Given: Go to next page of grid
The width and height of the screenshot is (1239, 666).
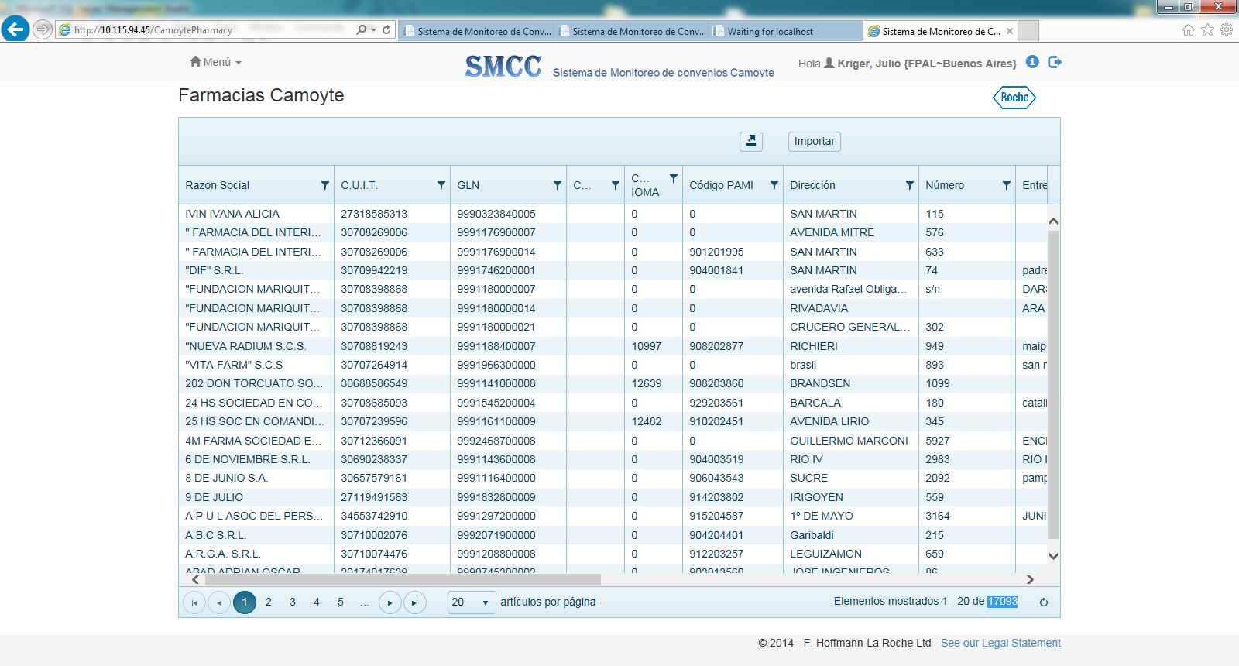Looking at the screenshot, I should point(390,602).
